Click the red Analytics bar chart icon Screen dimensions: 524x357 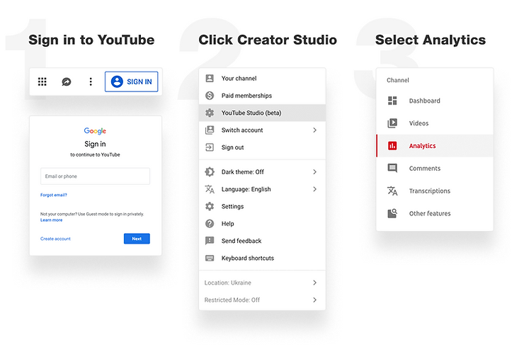392,146
